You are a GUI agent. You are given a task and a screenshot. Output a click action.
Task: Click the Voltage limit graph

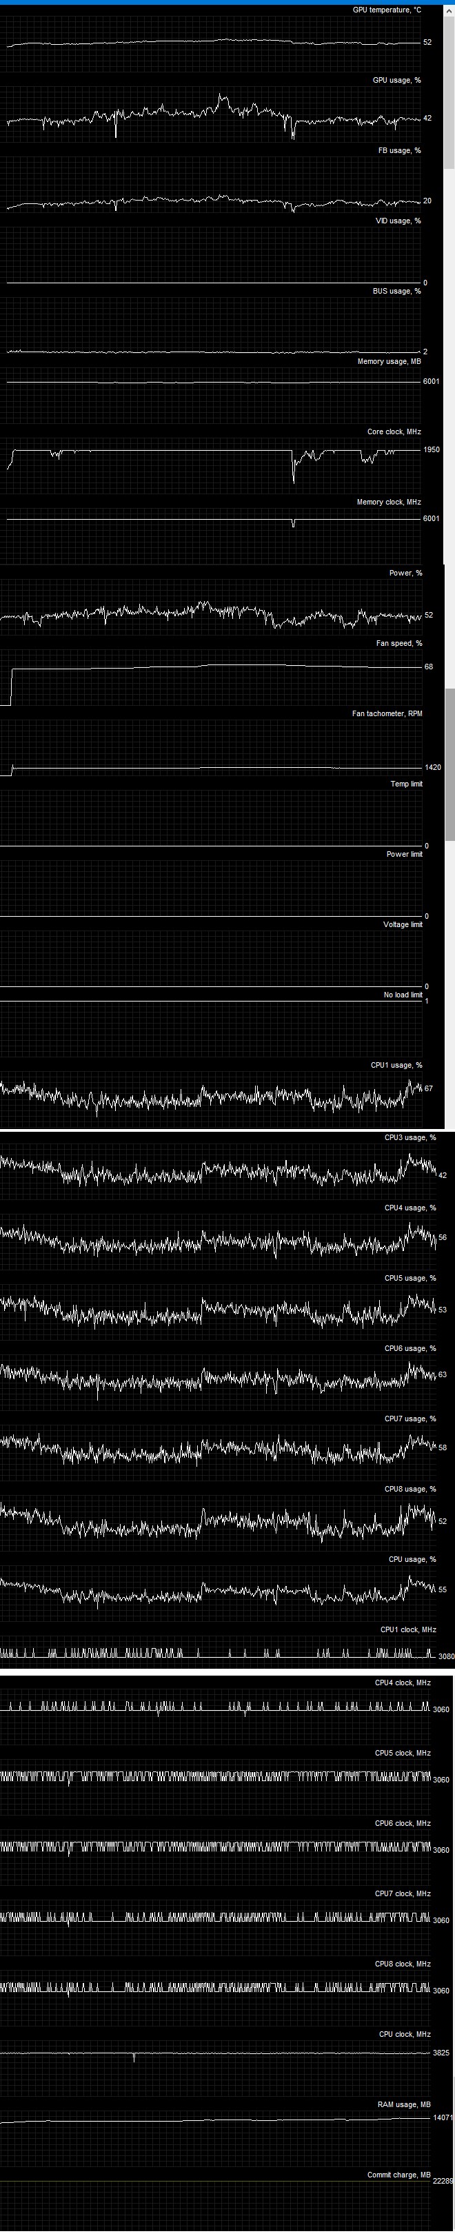click(213, 964)
